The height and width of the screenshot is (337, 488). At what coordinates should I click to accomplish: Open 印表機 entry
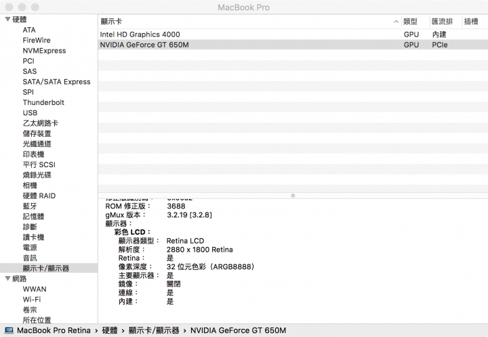click(x=33, y=154)
